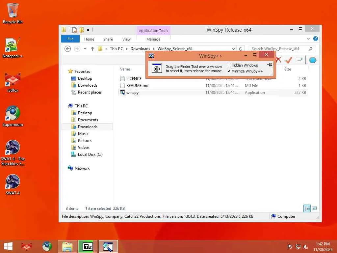Open the Windows Start button
Image resolution: width=337 pixels, height=253 pixels.
(8, 246)
